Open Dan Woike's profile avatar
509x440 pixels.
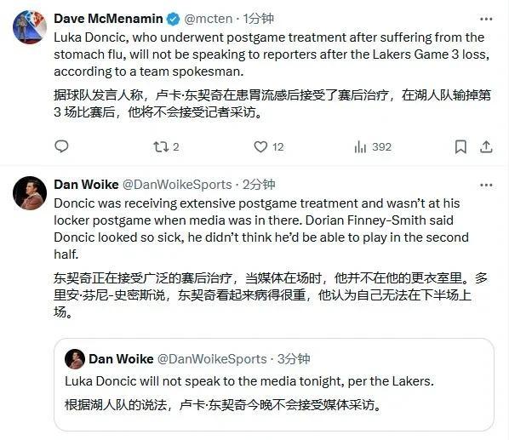tap(30, 193)
